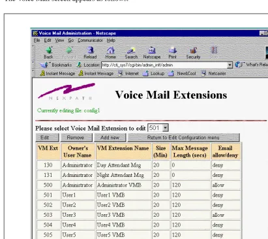268x239 pixels.
Task: Open the Help menu
Action: (x=111, y=40)
